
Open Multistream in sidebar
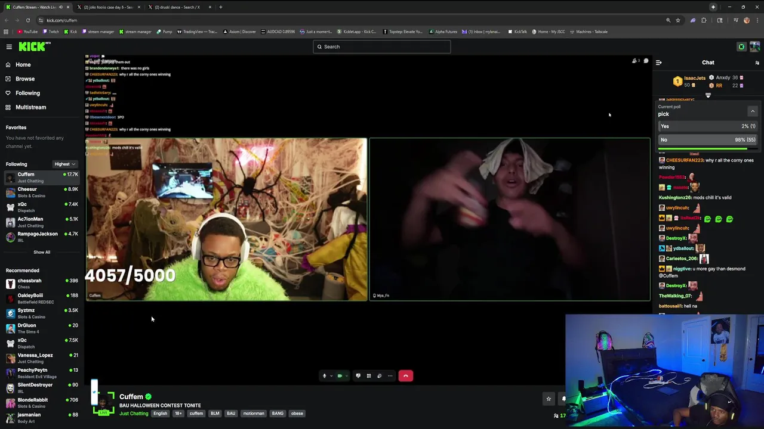pos(30,107)
